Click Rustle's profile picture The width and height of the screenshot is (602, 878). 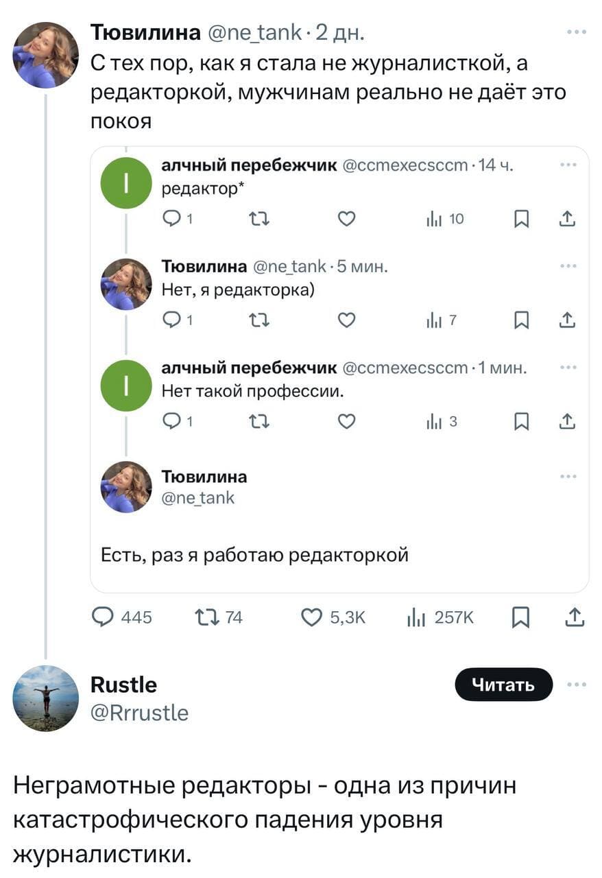(46, 698)
